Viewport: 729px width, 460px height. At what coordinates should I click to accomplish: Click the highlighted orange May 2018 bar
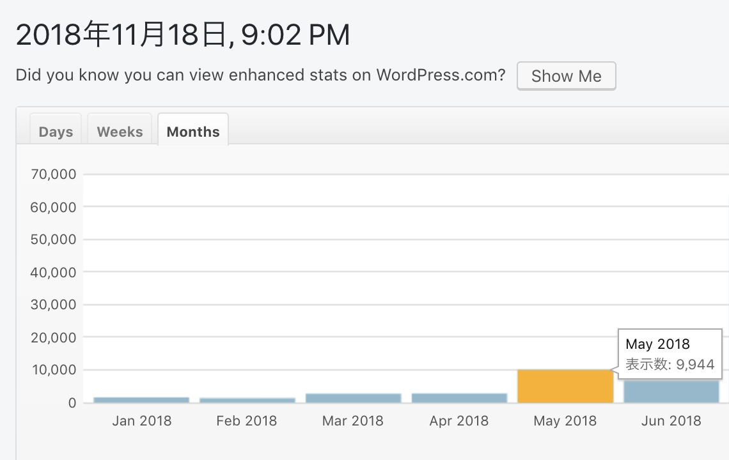point(565,387)
